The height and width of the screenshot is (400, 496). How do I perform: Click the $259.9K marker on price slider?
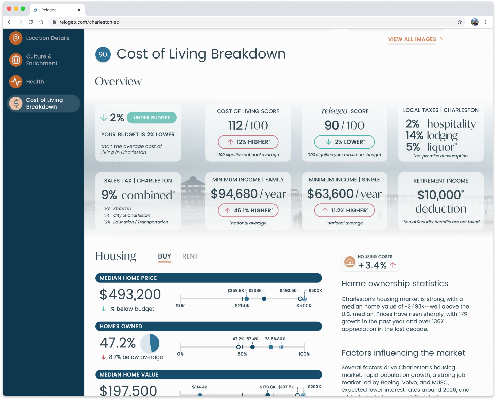coord(247,299)
